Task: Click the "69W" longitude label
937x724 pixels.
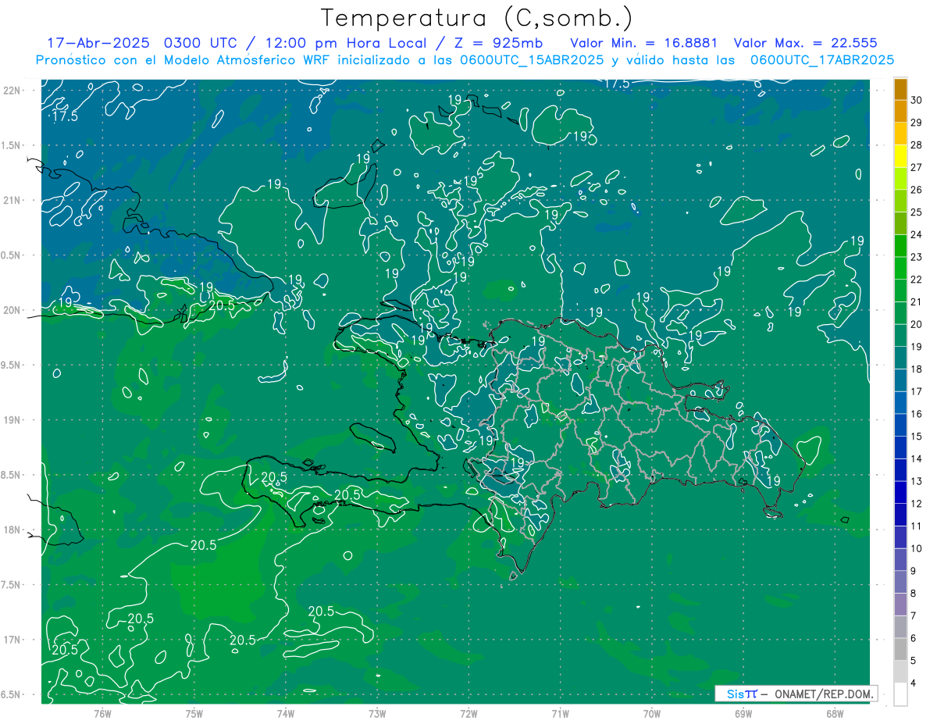Action: click(743, 713)
